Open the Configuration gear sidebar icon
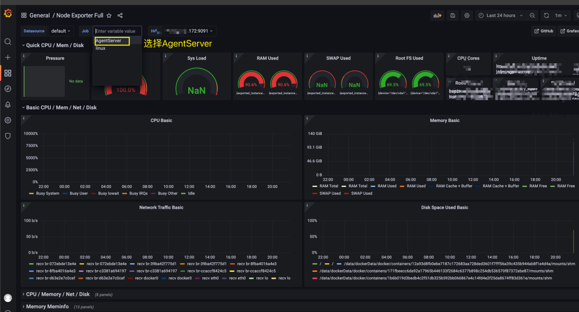 [8, 120]
